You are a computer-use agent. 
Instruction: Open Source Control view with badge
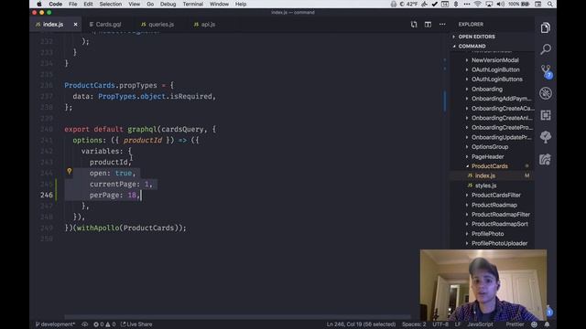(546, 71)
